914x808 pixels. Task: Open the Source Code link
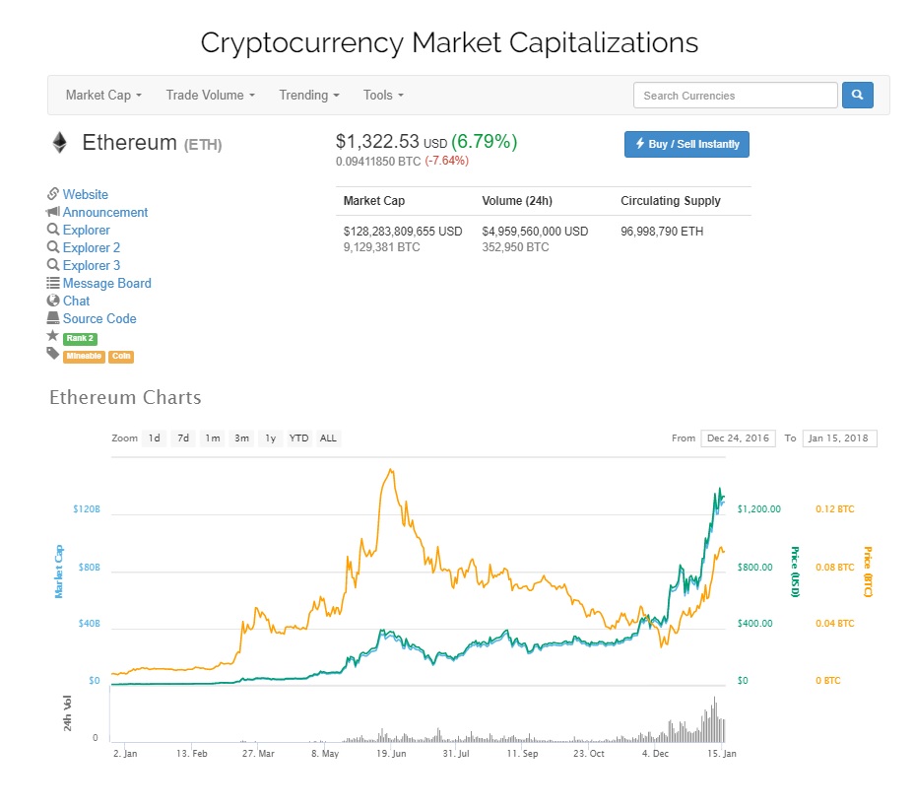point(99,318)
